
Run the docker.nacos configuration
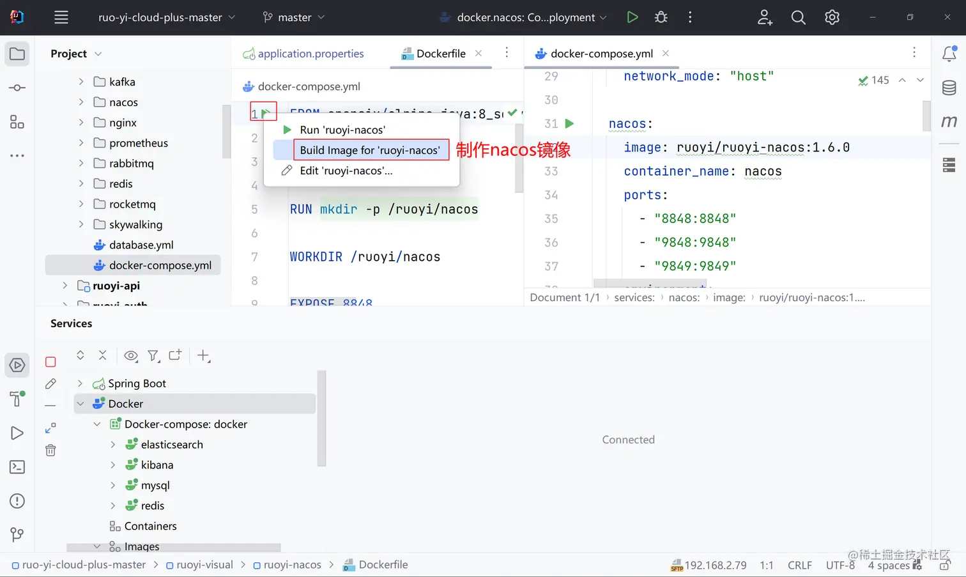click(632, 17)
